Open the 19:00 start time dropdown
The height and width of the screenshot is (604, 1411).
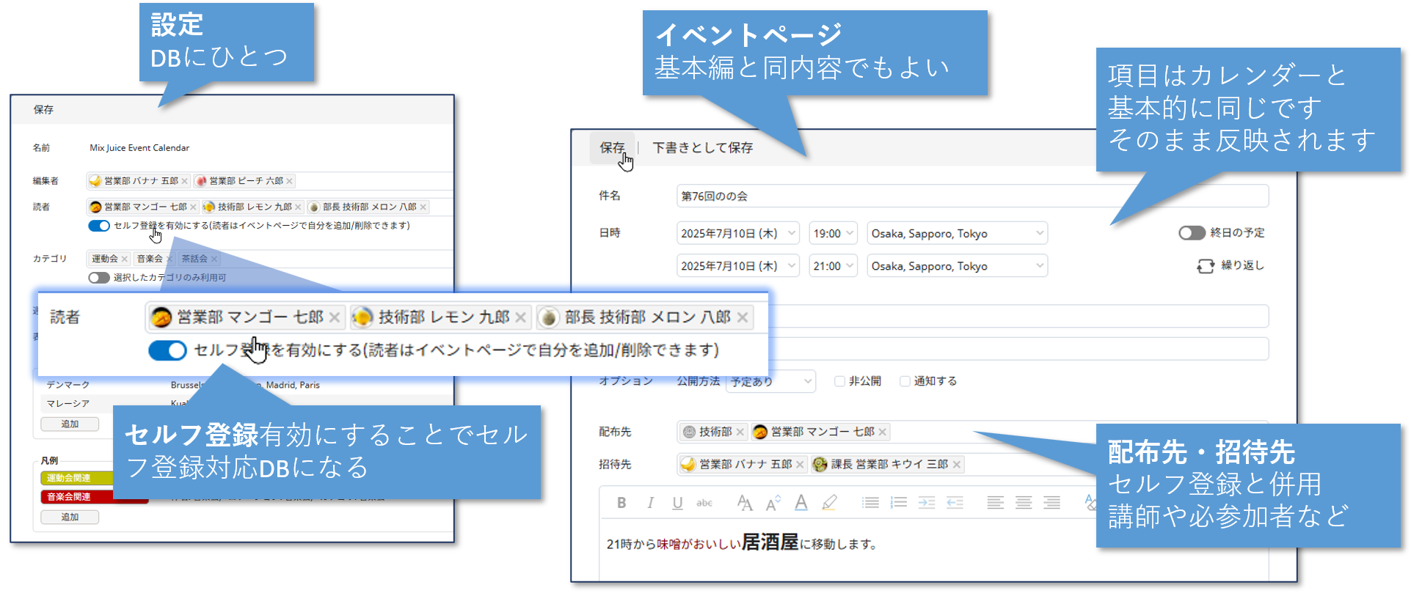point(833,234)
